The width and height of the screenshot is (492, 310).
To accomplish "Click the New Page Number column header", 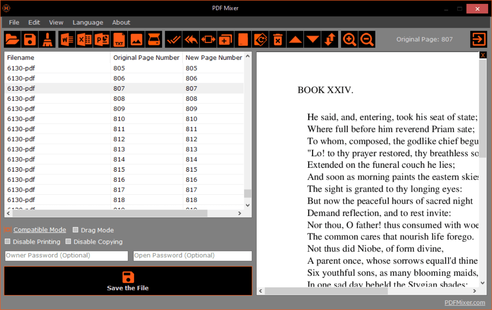I will coord(213,57).
